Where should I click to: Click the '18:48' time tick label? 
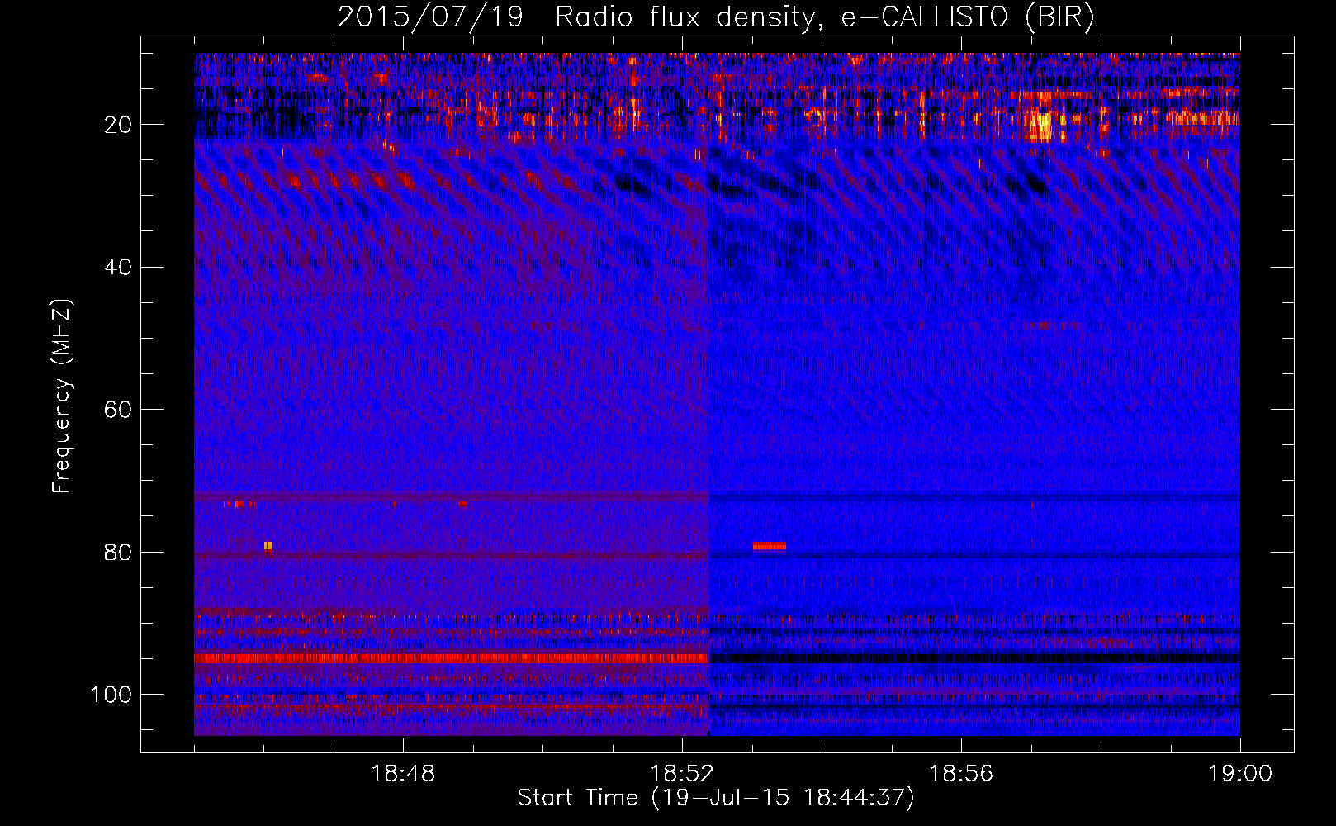coord(403,774)
